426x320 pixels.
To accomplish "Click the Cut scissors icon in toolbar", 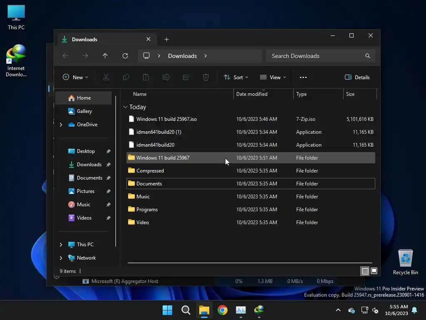I will [x=106, y=77].
